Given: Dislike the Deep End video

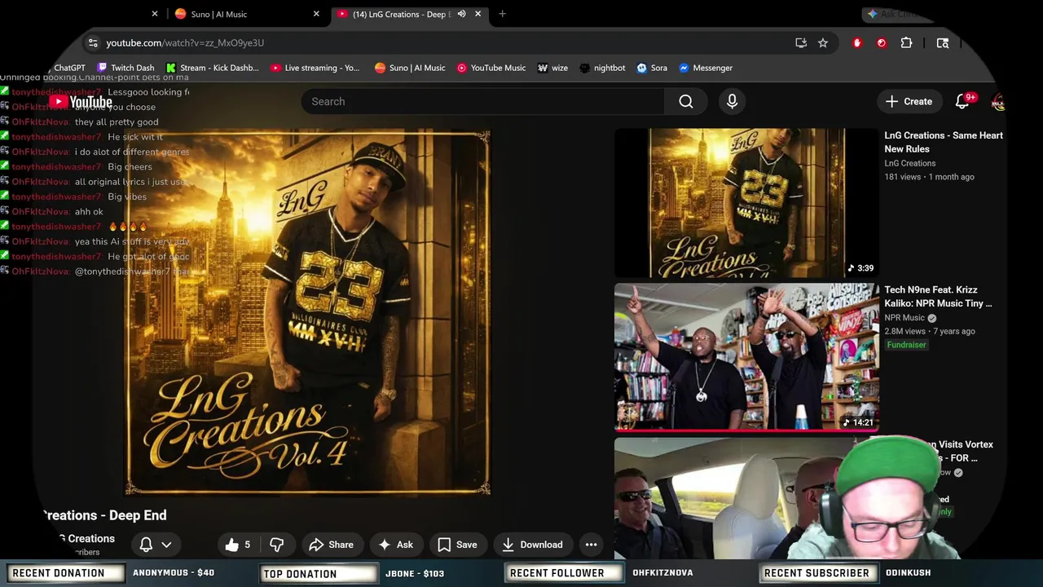Looking at the screenshot, I should 276,545.
